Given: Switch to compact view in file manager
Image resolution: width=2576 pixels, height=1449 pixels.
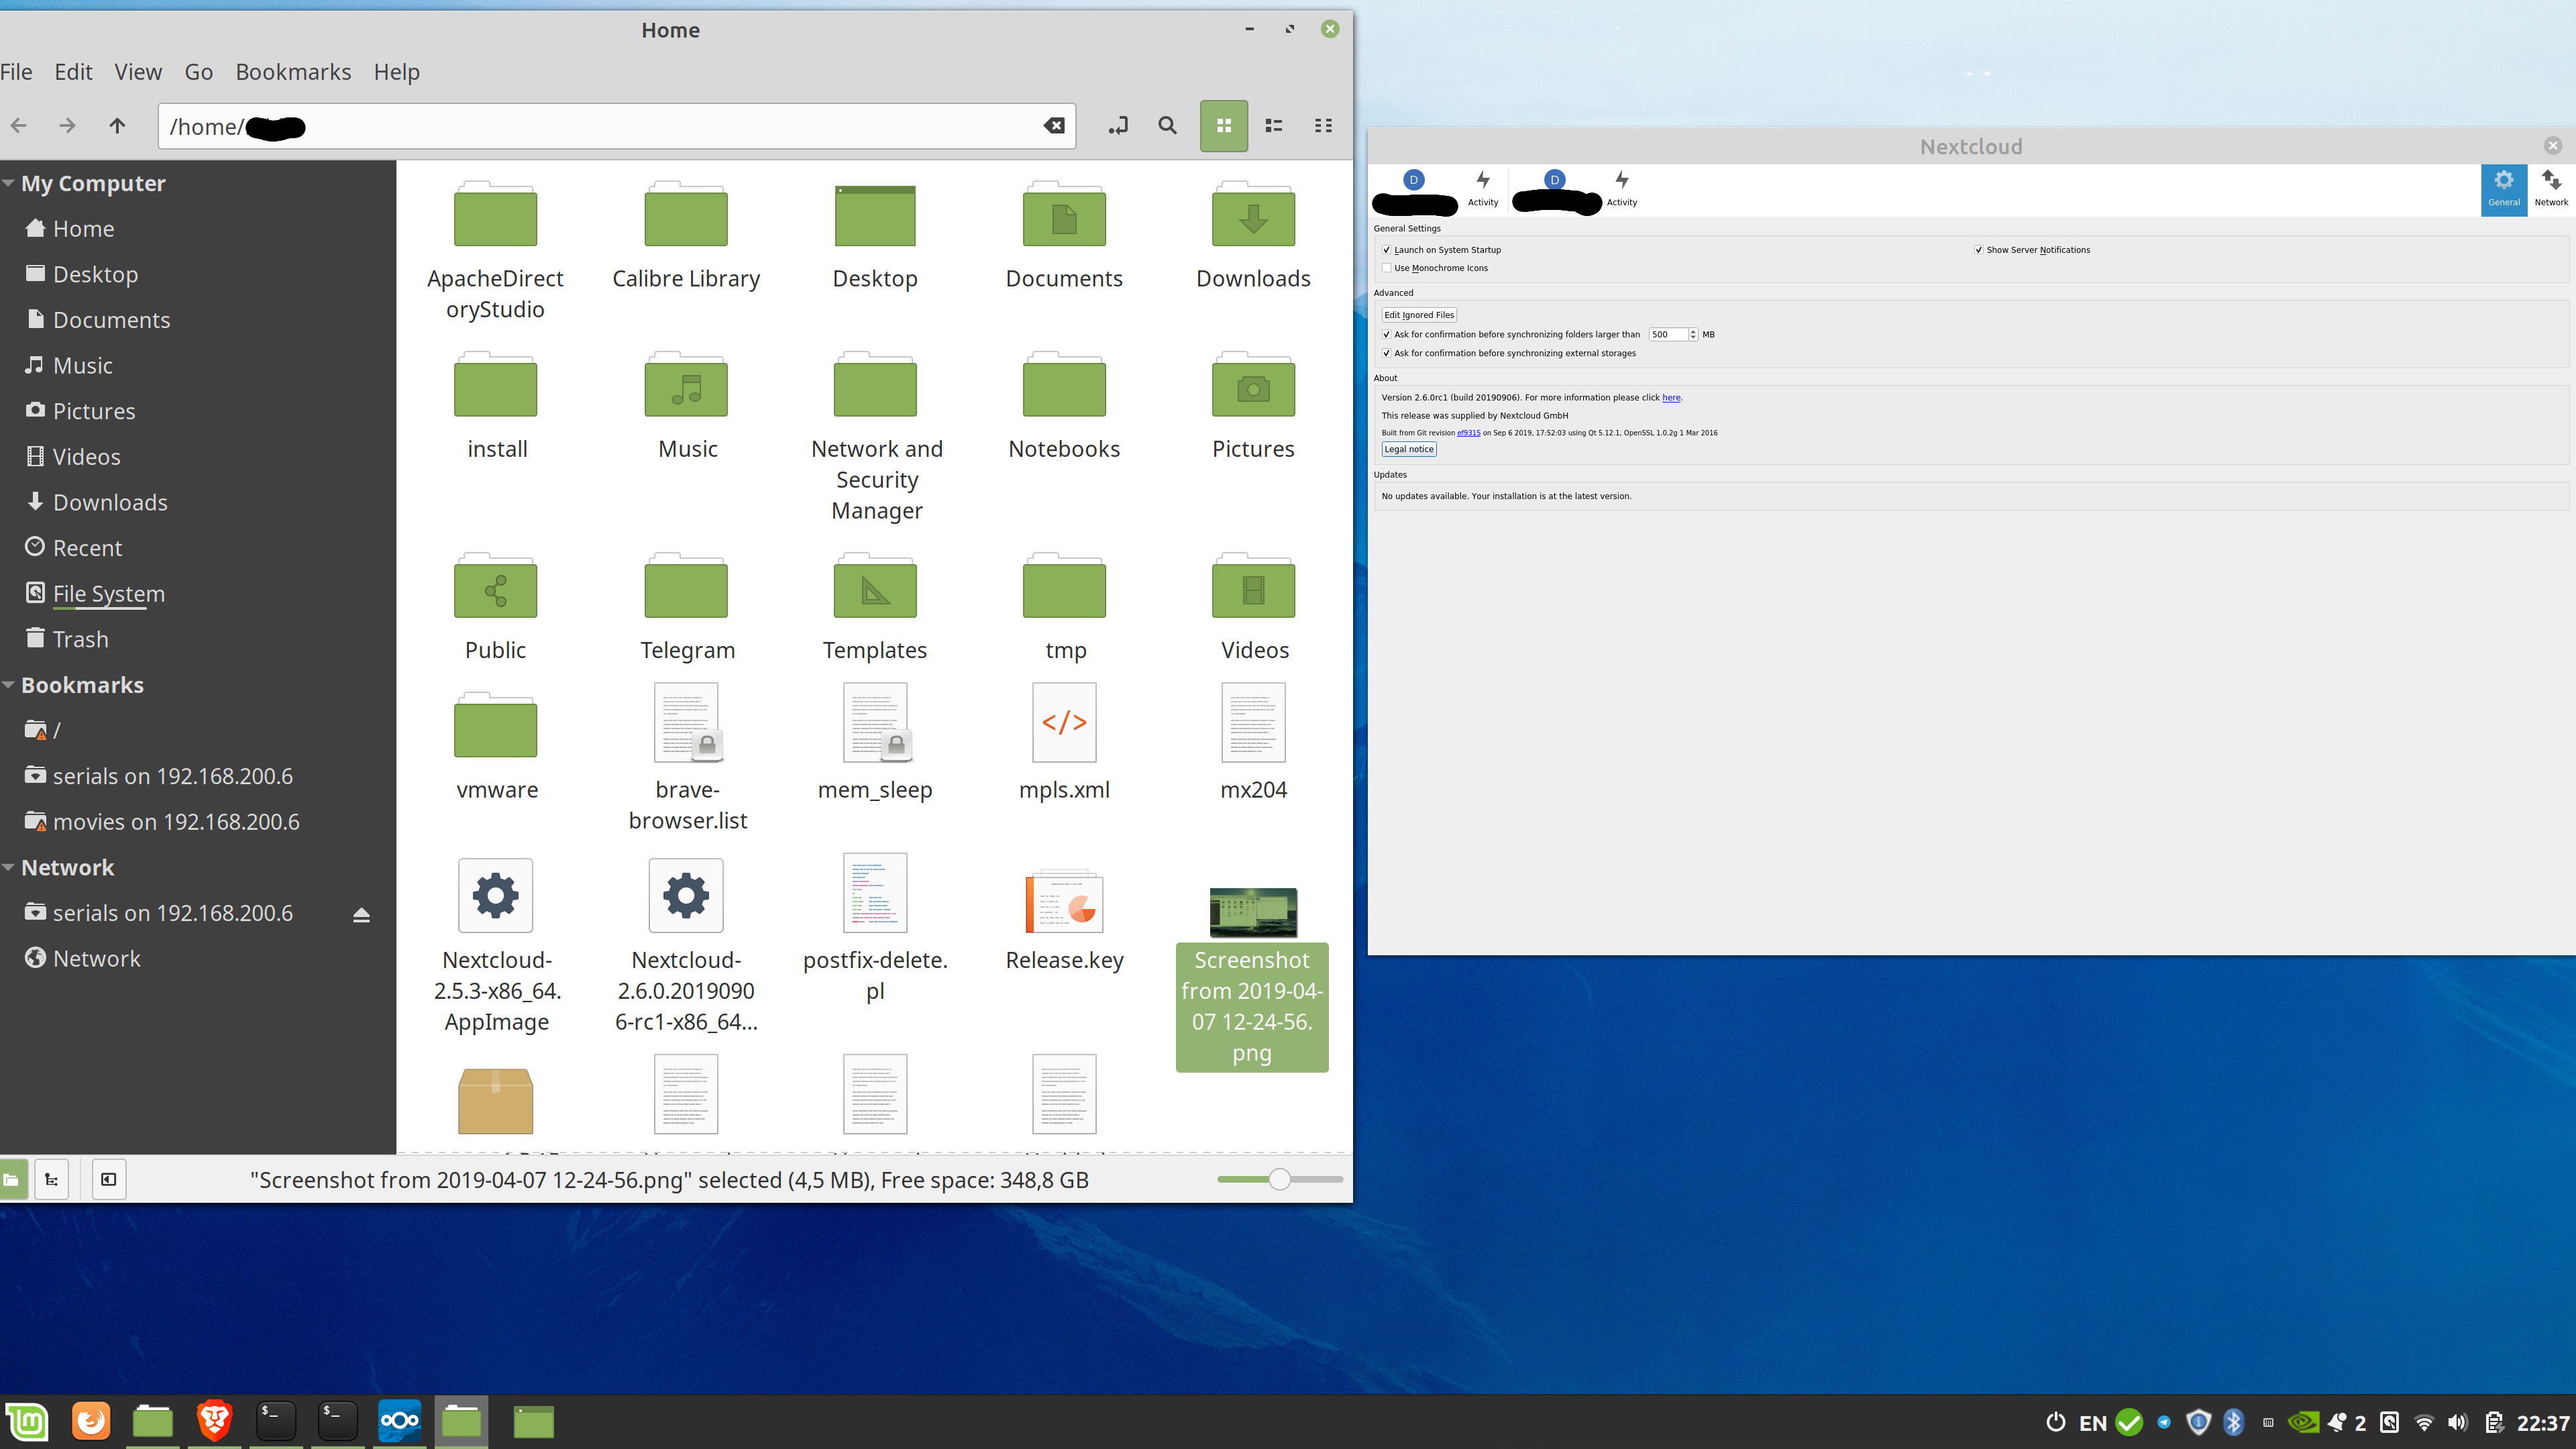Looking at the screenshot, I should [x=1323, y=126].
